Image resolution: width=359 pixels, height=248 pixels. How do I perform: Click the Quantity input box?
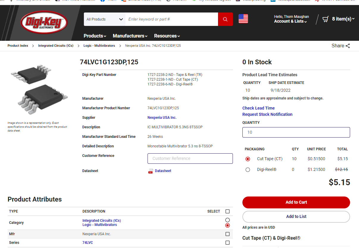pos(296,132)
